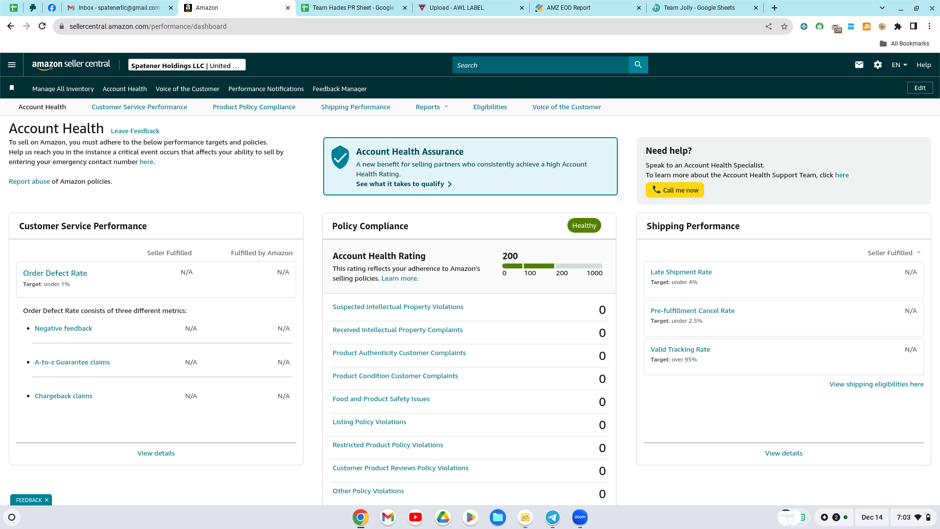
Task: Bookmark this page with the star icon
Action: (x=784, y=26)
